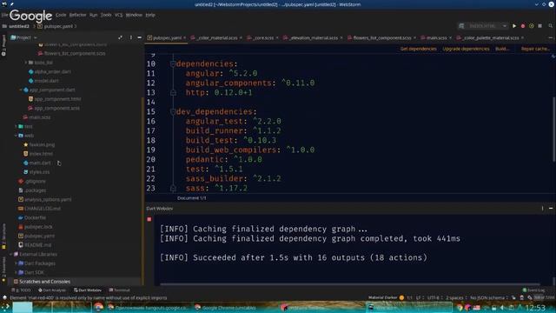This screenshot has height=313, width=556.
Task: Open Search Everywhere with the magnifier icon
Action: coord(550,26)
